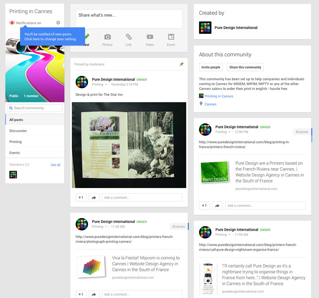Open author avatar on 11:59 AM post
The image size is (319, 298).
(205, 232)
